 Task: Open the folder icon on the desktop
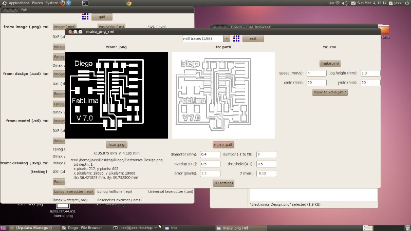pyautogui.click(x=383, y=29)
